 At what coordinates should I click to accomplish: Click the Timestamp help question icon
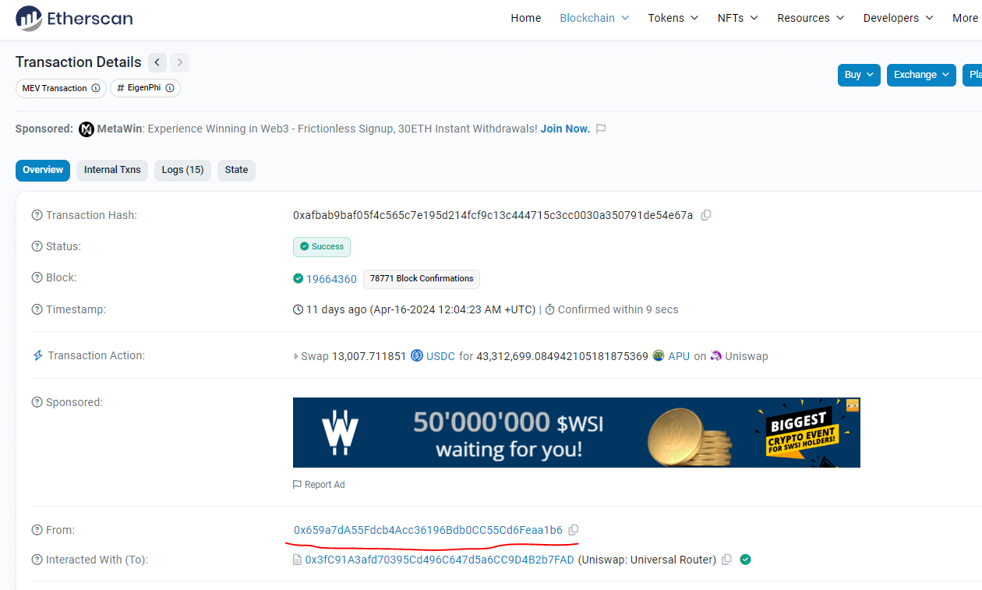tap(37, 309)
